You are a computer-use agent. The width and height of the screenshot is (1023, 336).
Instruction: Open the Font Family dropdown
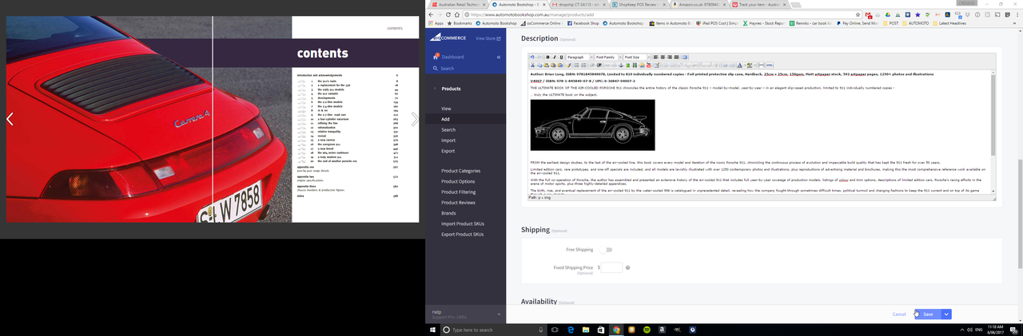point(607,57)
